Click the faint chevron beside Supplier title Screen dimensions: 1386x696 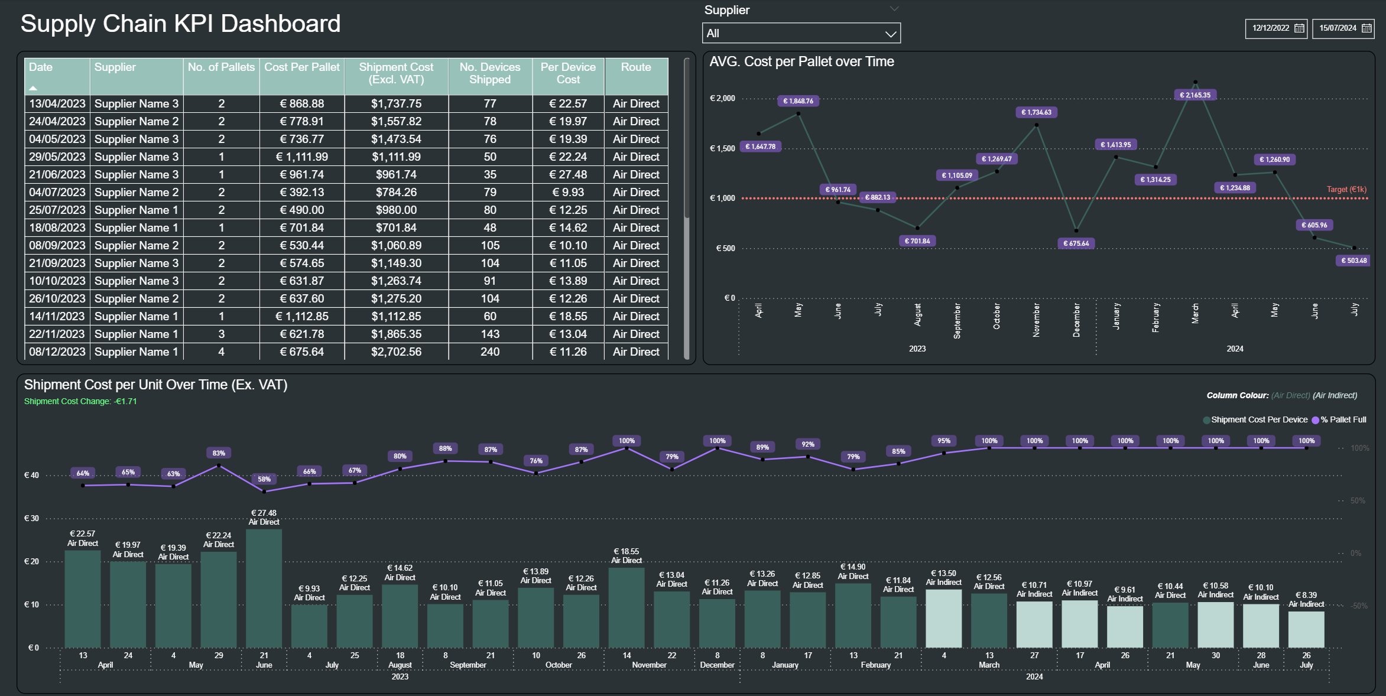(894, 9)
